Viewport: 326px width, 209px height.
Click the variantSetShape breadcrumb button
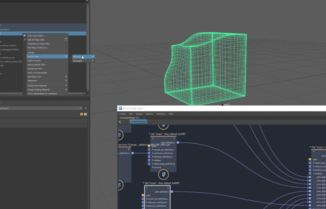point(138,122)
